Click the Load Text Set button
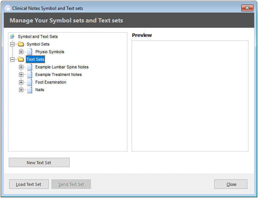Viewport: 258px width, 198px height. (29, 184)
